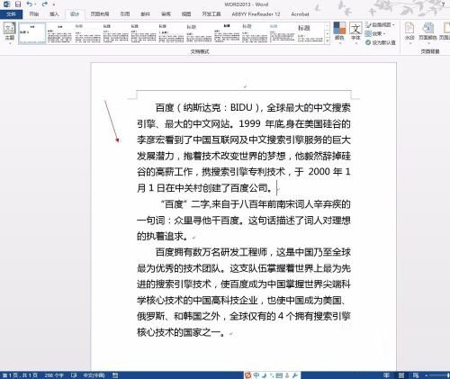Click in the paragraph starting "百度"二字
Image resolution: width=450 pixels, height=379 pixels.
point(244,221)
